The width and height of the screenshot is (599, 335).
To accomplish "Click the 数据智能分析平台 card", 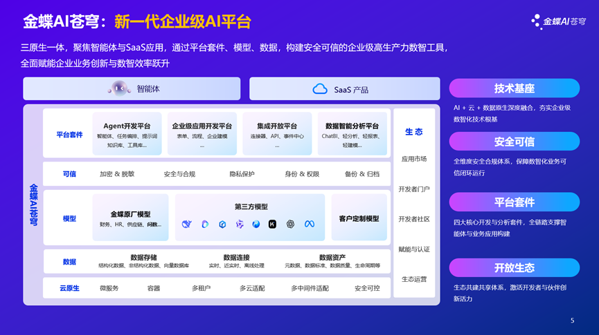I will (352, 134).
